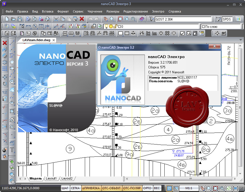Click the Undo arrow icon
This screenshot has width=245, height=192.
coord(90,19)
